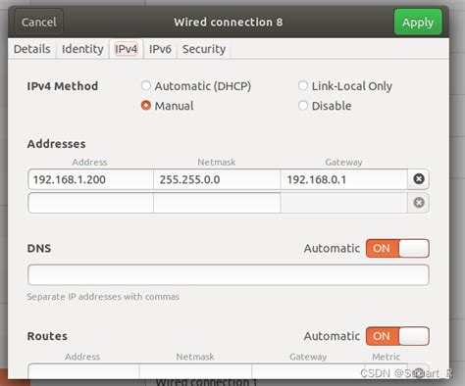Remove the empty second address row

tap(419, 203)
